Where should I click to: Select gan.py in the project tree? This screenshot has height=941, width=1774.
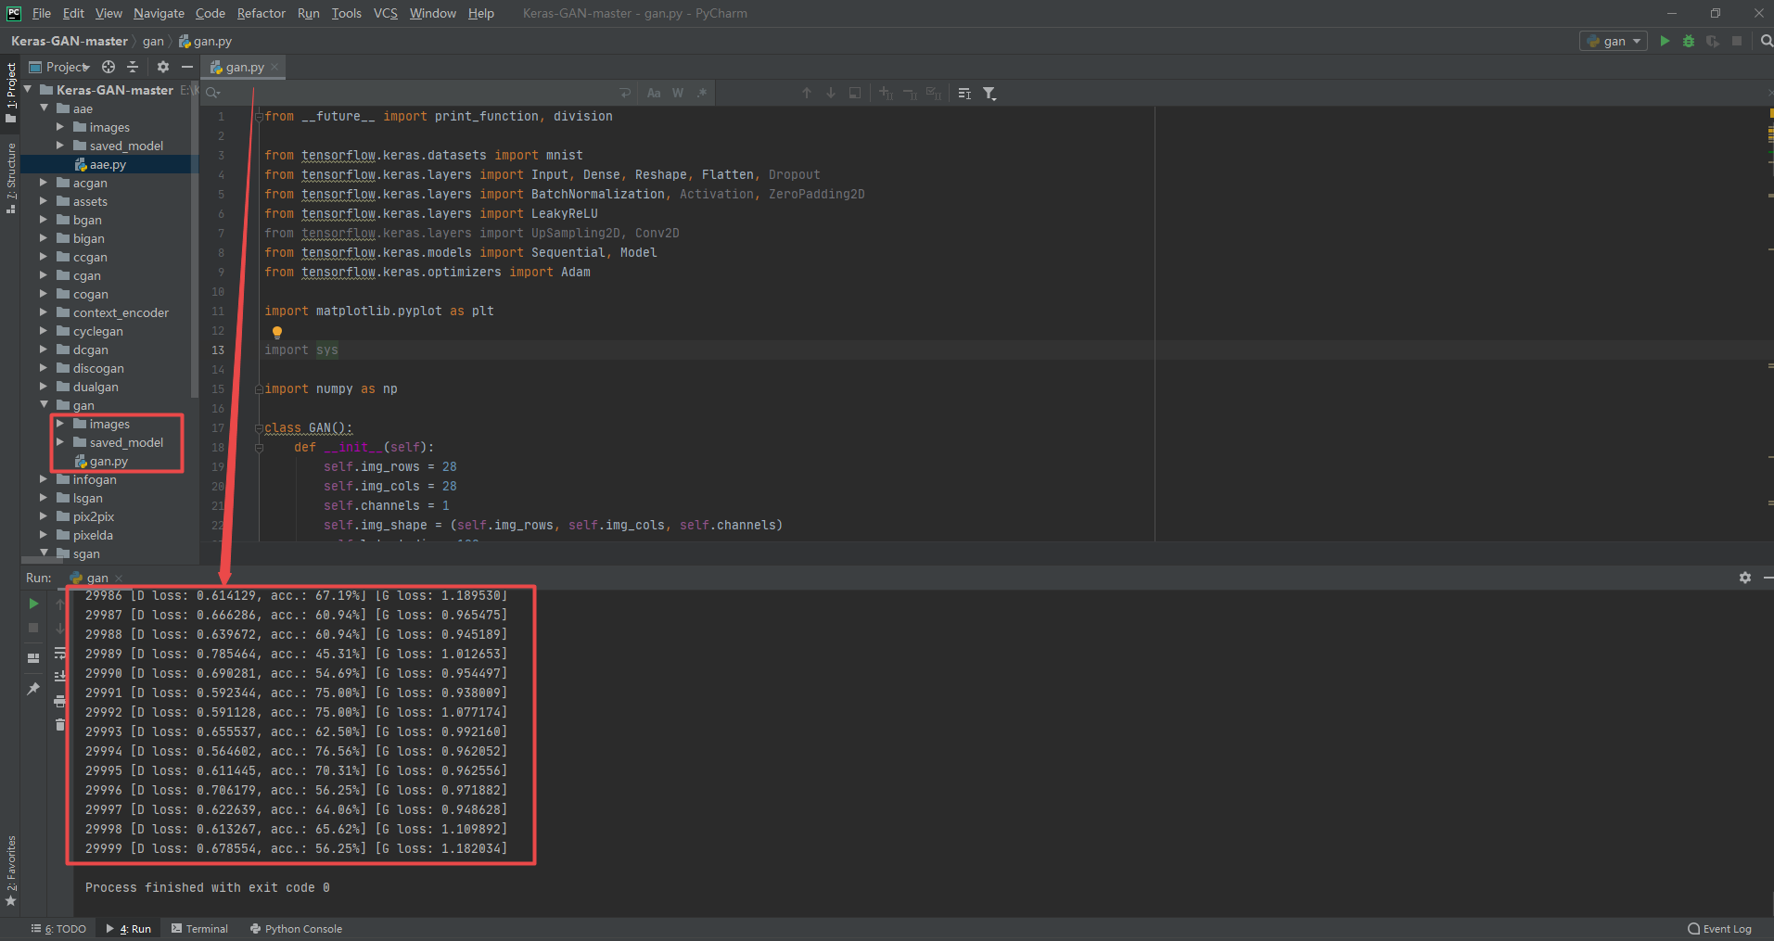[108, 461]
